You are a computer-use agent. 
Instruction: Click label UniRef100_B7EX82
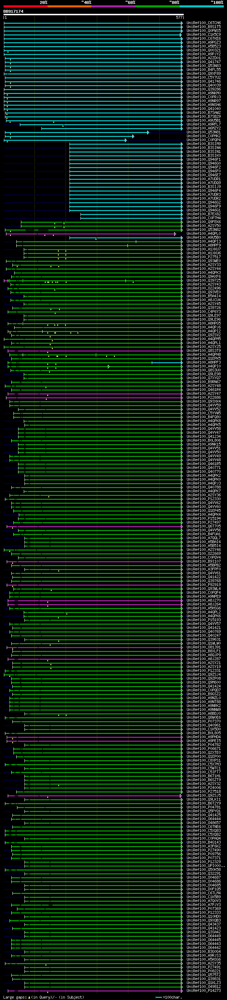204,214
